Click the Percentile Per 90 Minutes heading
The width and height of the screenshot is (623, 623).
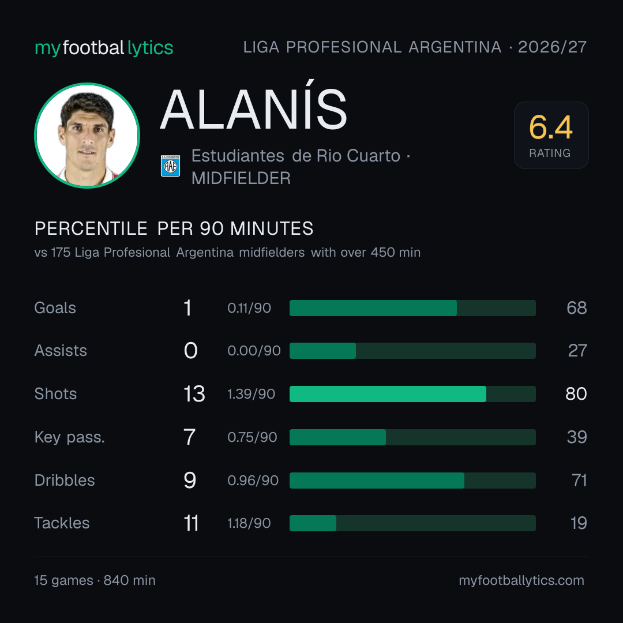pyautogui.click(x=174, y=228)
